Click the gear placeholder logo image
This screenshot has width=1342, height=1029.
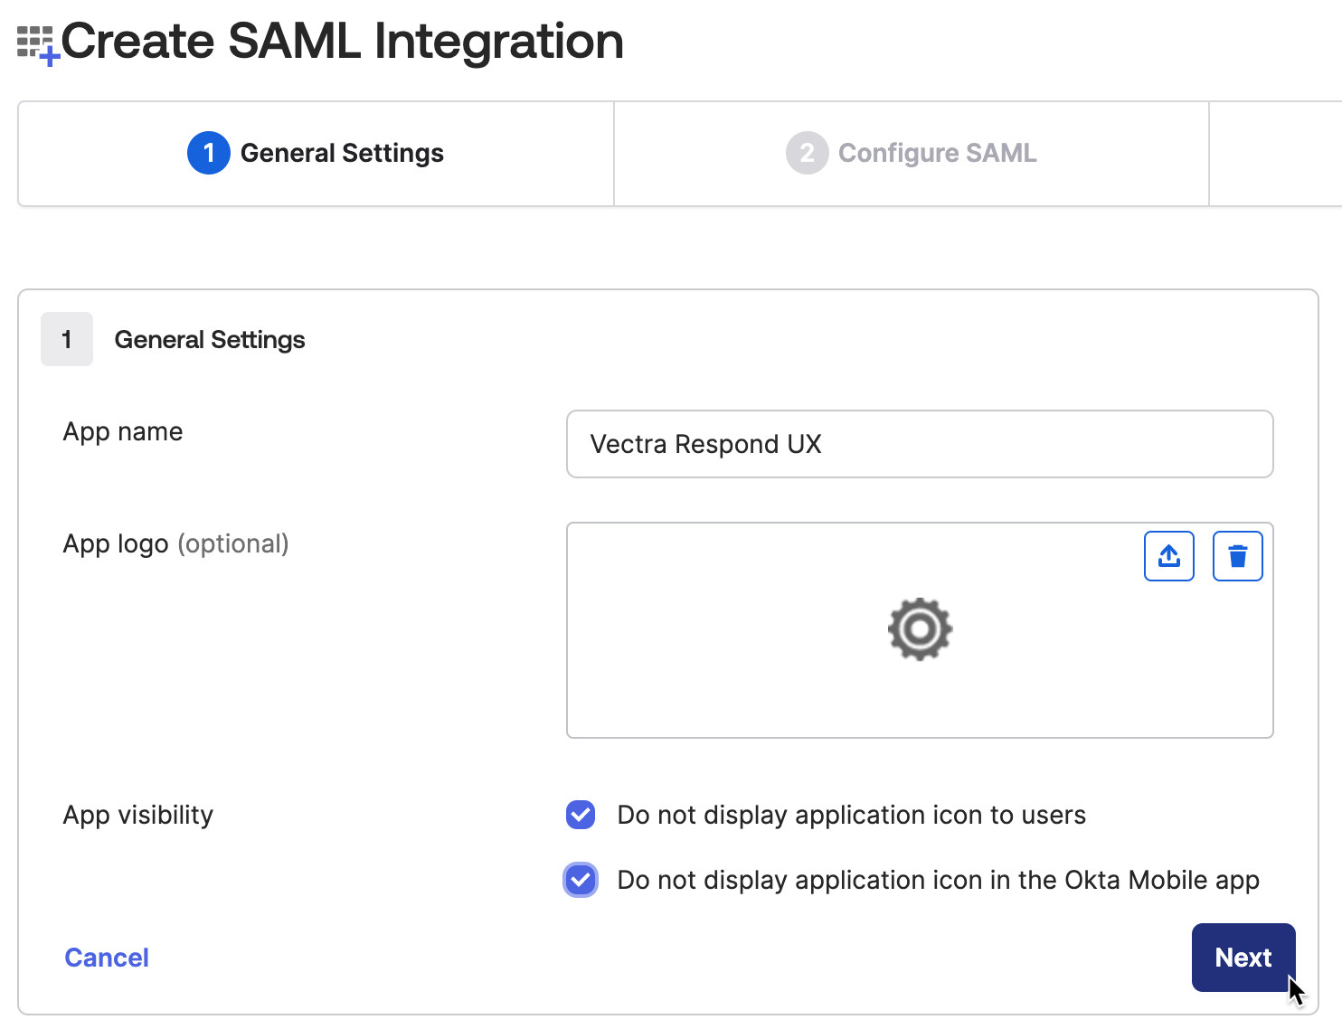pos(920,629)
